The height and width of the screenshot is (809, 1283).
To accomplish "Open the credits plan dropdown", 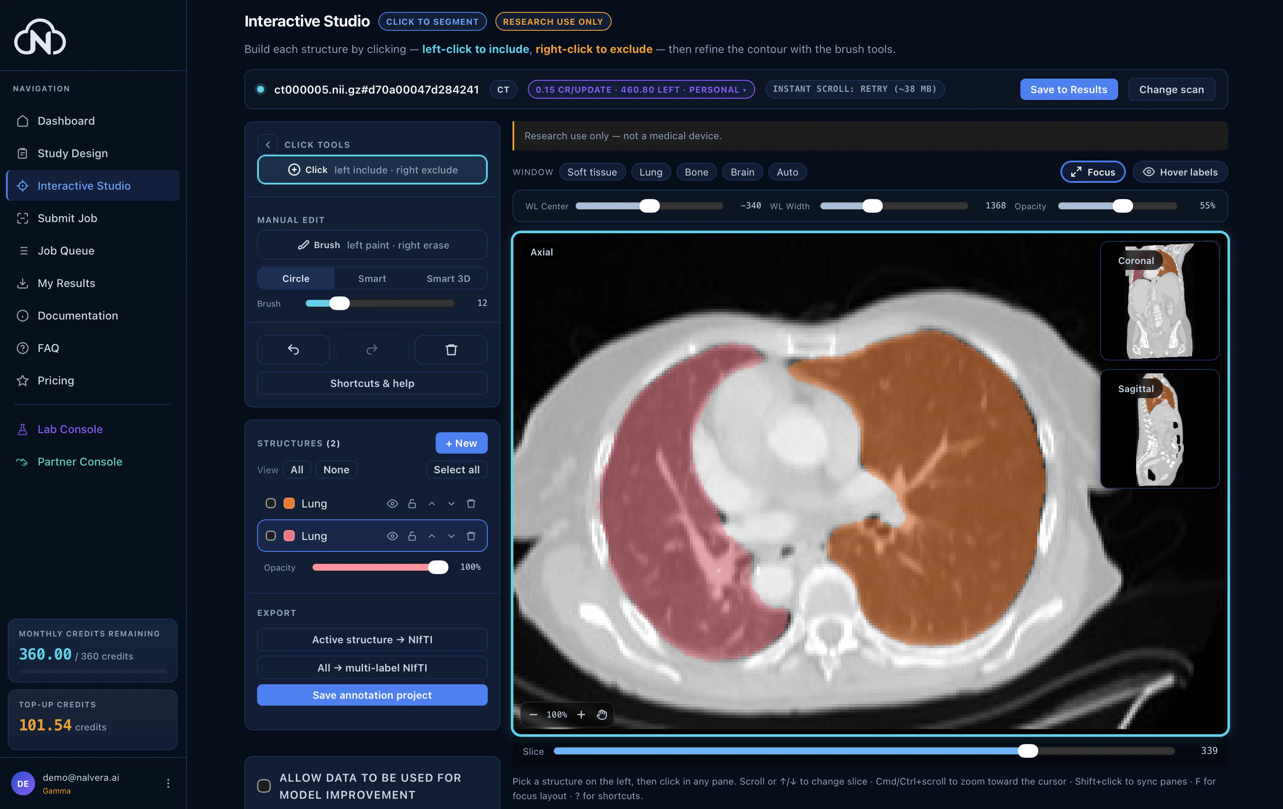I will [641, 90].
